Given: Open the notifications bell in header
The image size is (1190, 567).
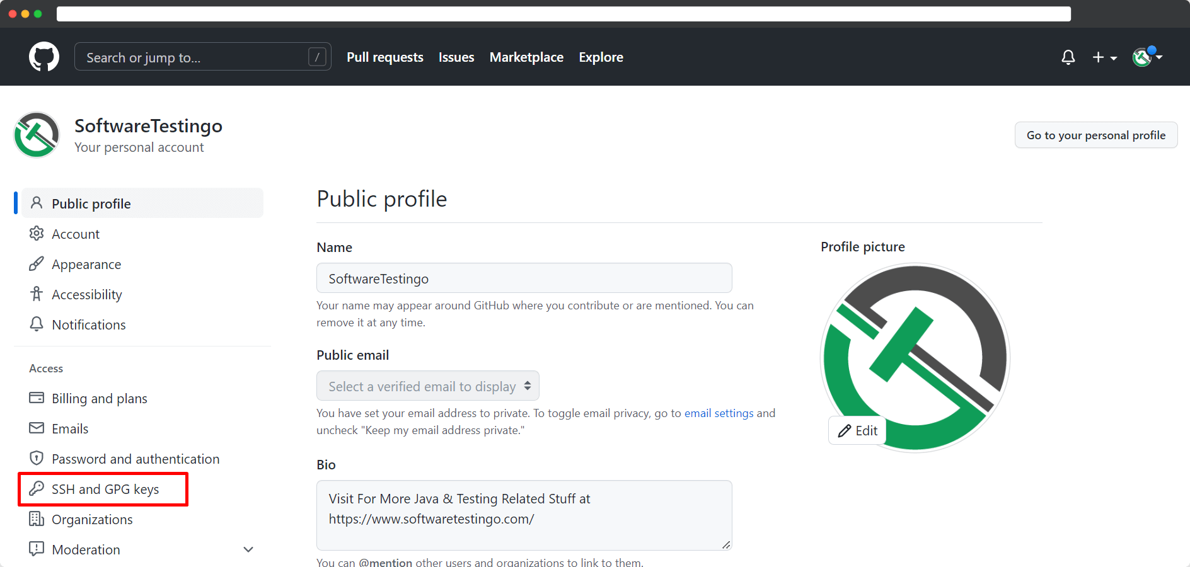Looking at the screenshot, I should pyautogui.click(x=1068, y=57).
